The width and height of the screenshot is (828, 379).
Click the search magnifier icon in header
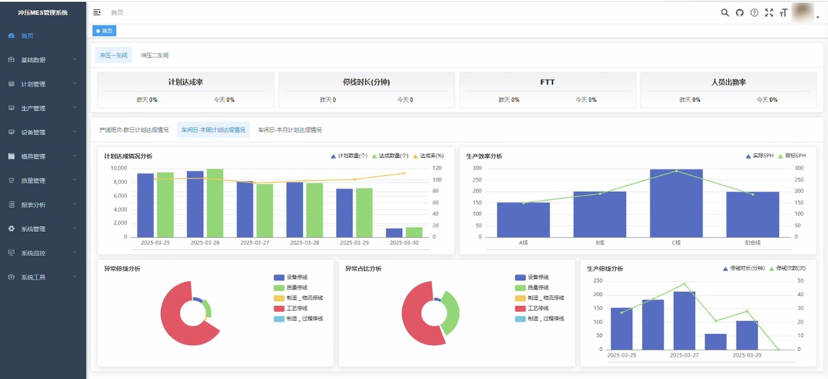(x=725, y=12)
